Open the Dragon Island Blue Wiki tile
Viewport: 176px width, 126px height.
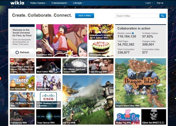(x=141, y=83)
